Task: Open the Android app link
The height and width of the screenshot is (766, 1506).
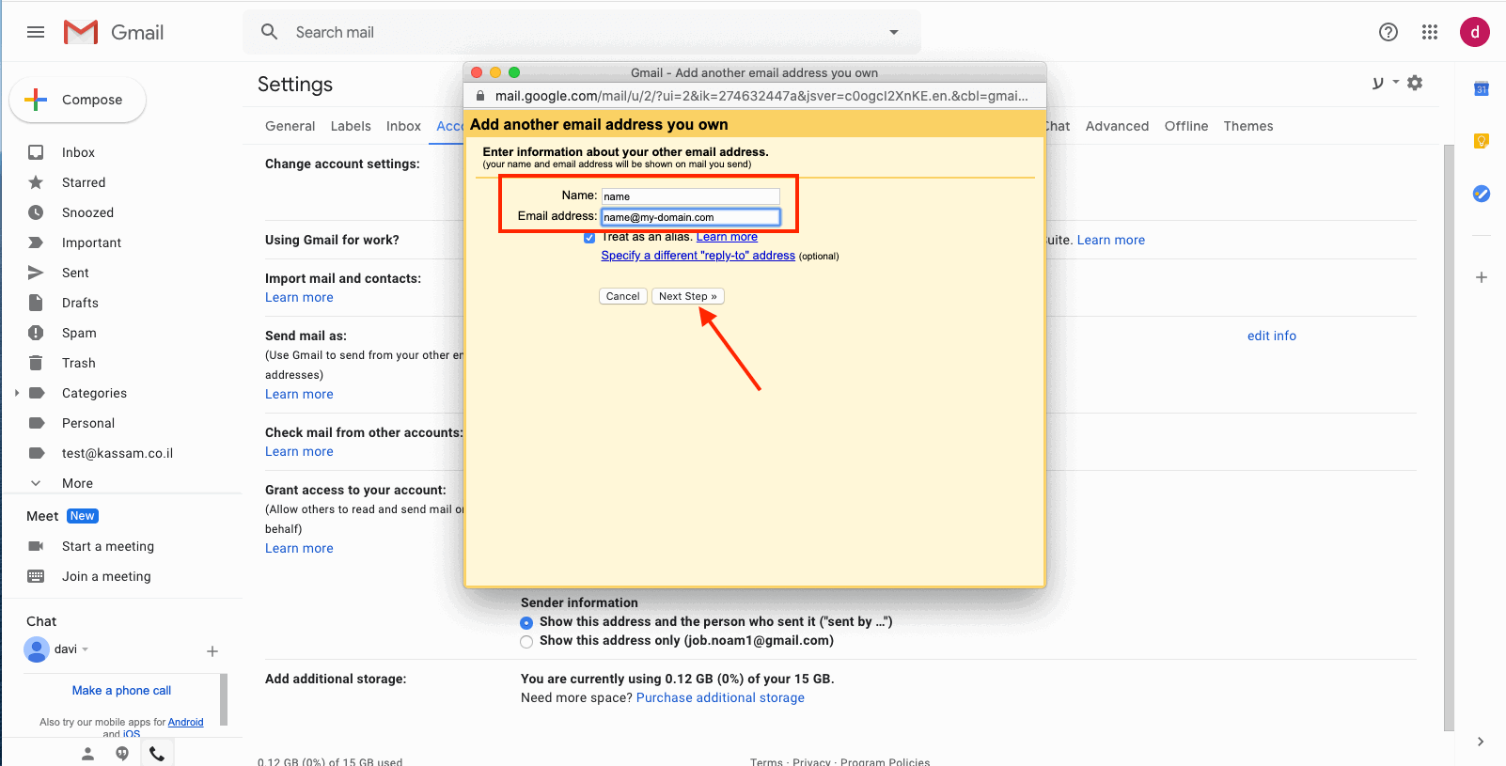Action: point(185,722)
